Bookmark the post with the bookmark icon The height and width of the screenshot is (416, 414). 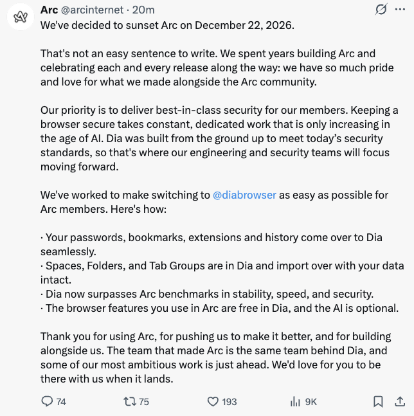click(378, 401)
